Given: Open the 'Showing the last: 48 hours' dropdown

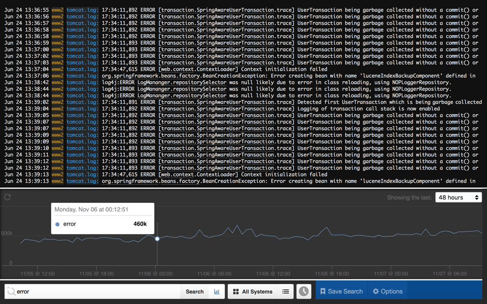Looking at the screenshot, I should pos(458,197).
